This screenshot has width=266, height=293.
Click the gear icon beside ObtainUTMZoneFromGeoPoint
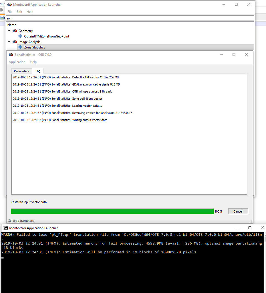pos(19,36)
